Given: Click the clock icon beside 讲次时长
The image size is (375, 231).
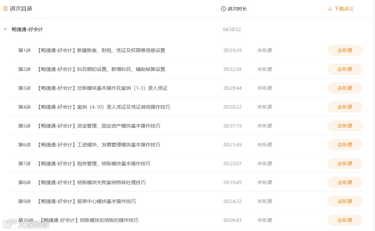Looking at the screenshot, I should click(223, 9).
